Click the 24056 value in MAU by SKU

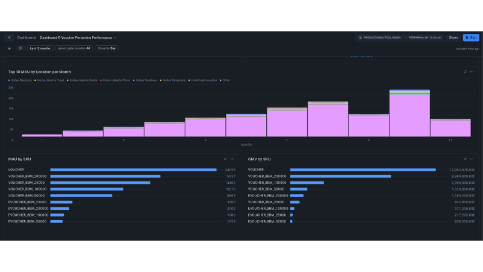coord(230,170)
